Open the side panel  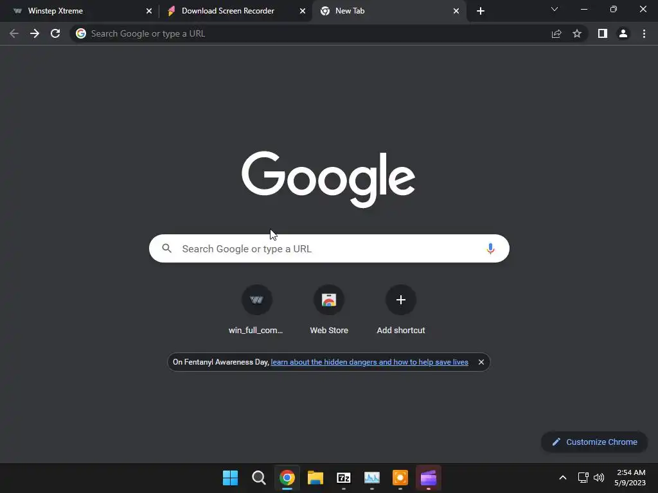click(x=603, y=33)
